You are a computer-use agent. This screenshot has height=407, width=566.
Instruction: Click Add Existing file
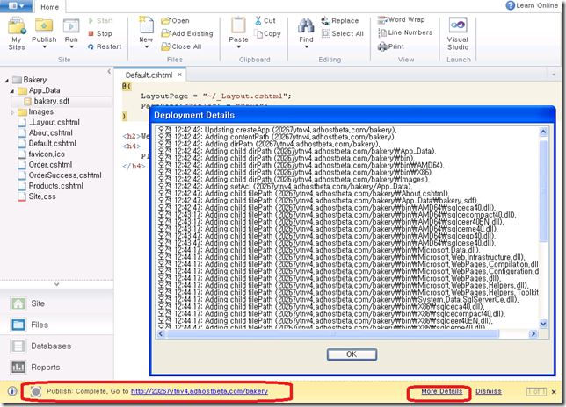coord(187,33)
